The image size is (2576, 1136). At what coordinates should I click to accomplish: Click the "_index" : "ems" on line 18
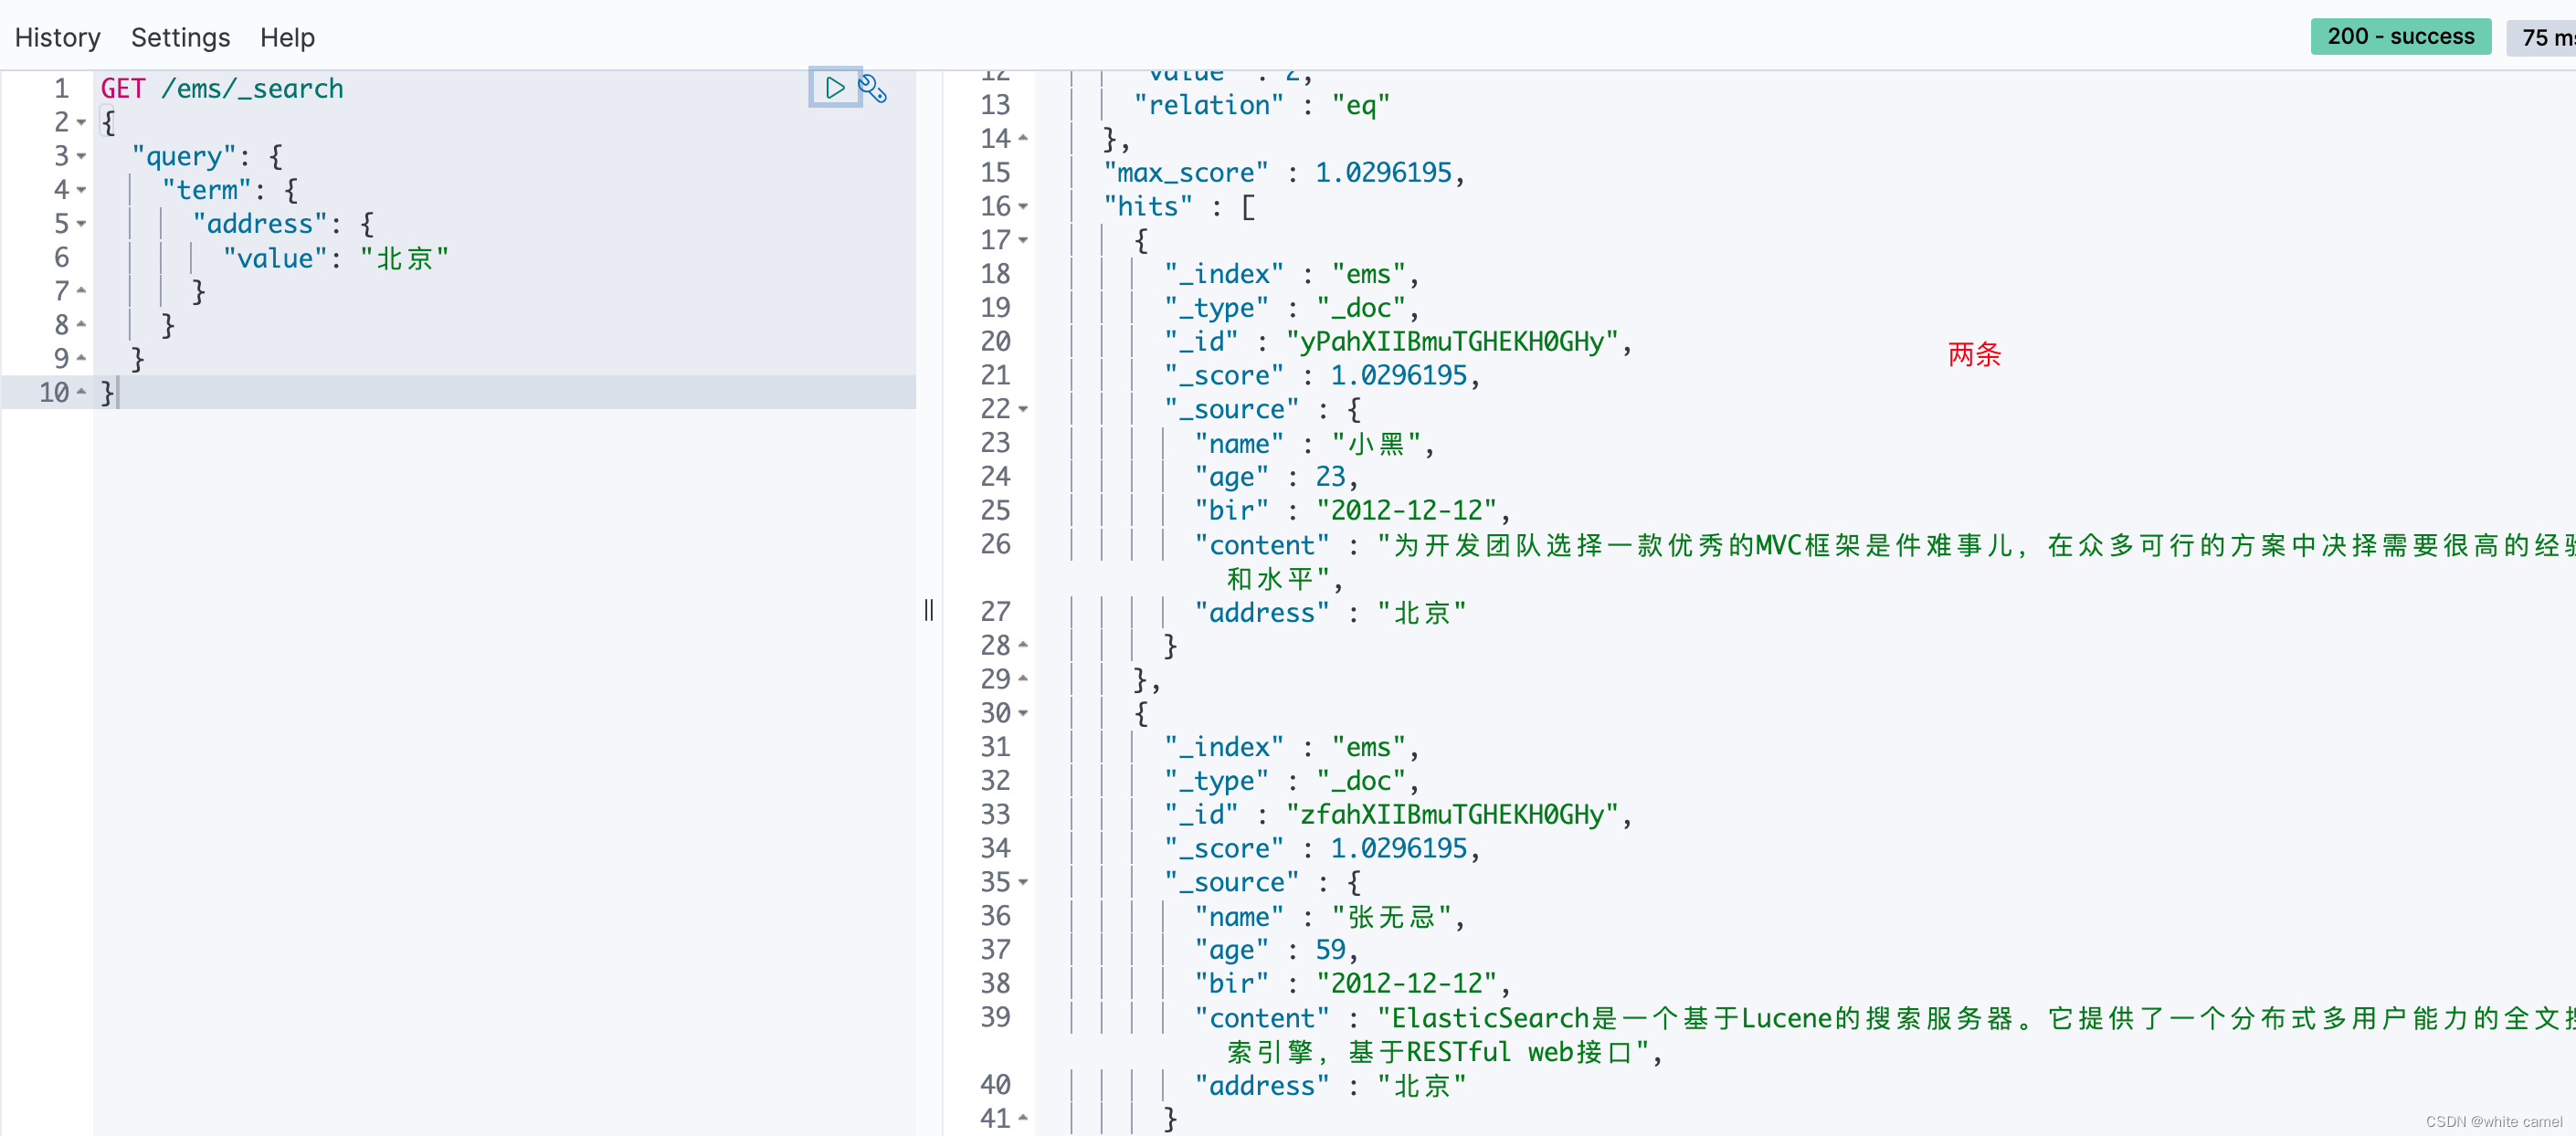point(1291,274)
